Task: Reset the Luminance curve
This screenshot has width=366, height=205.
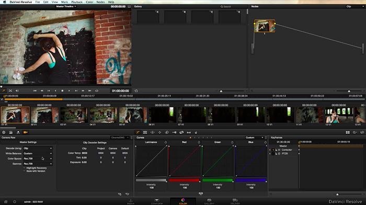Action: pyautogui.click(x=166, y=142)
